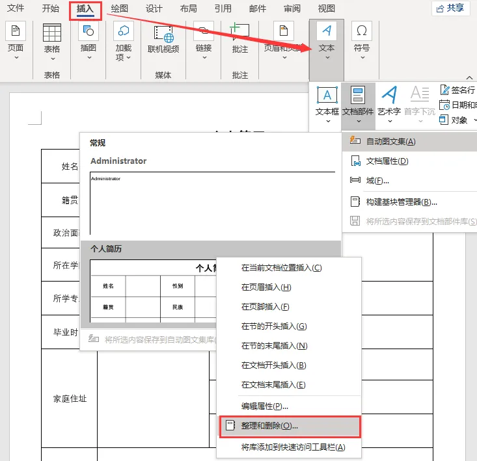
Task: Switch to the 审阅 tab
Action: point(292,8)
